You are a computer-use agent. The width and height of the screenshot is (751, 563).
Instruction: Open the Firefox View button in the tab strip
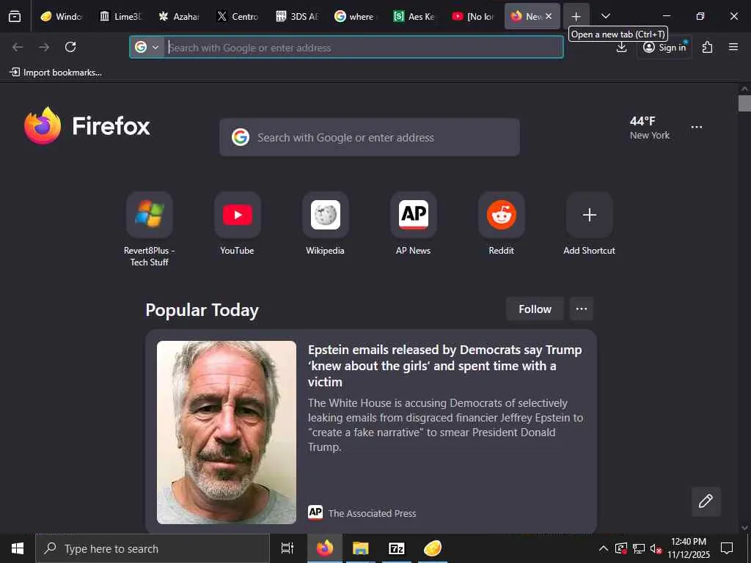tap(15, 16)
